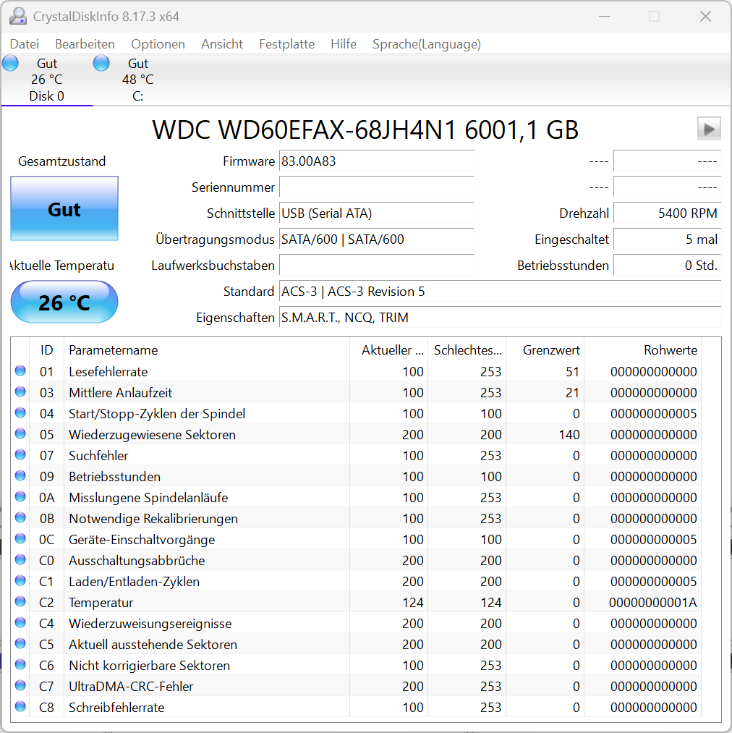
Task: Open the Sprache(Language) menu
Action: 425,44
